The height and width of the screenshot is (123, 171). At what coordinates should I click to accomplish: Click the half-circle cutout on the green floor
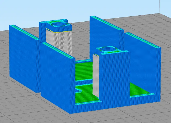click(x=79, y=91)
